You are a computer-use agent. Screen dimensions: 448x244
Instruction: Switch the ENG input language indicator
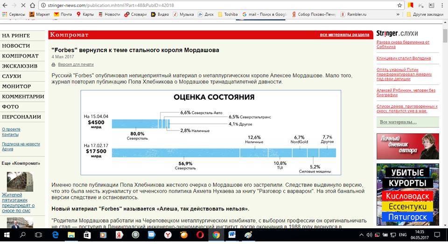(x=403, y=235)
